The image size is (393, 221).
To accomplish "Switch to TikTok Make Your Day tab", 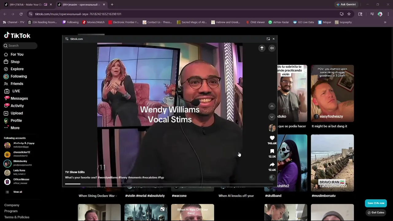I will [26, 5].
